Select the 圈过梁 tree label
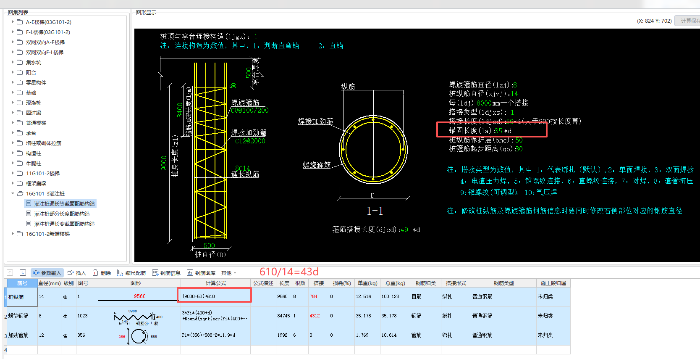Image resolution: width=700 pixels, height=359 pixels. click(x=34, y=113)
